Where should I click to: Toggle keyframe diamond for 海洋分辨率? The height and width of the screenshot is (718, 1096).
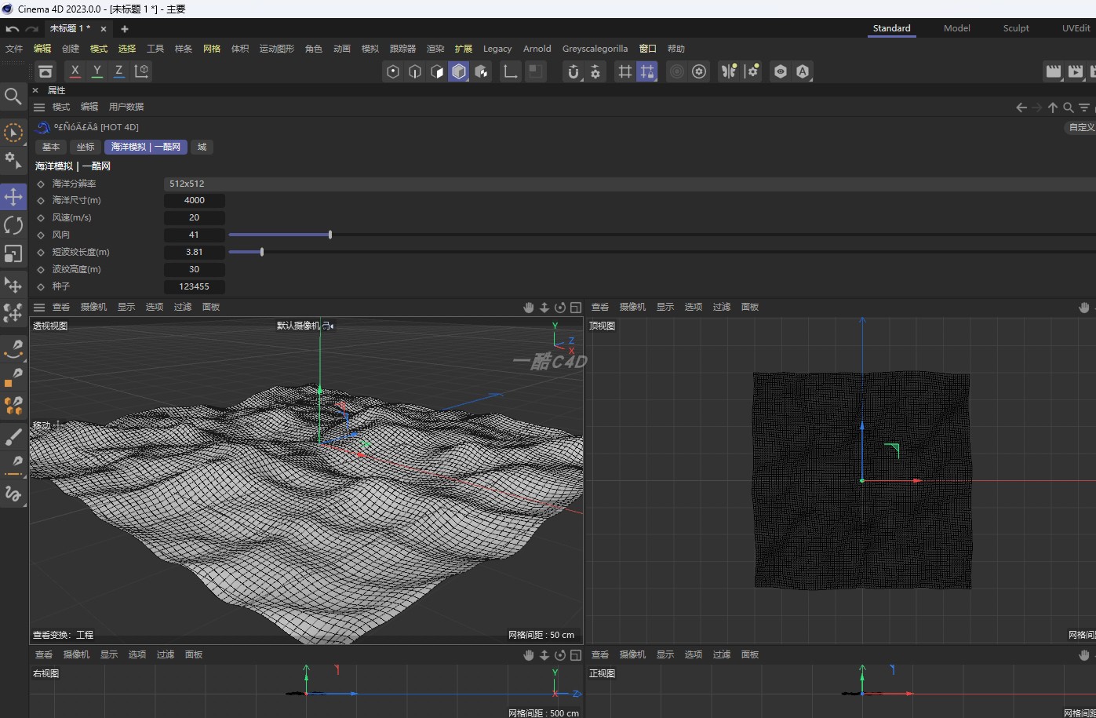41,184
